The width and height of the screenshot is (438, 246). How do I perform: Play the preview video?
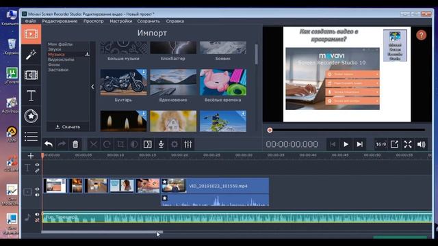346,144
